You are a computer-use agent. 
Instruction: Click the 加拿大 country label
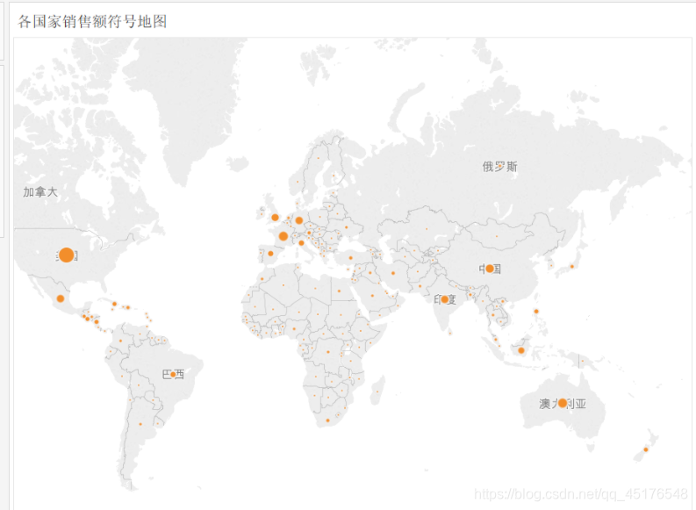coord(40,192)
